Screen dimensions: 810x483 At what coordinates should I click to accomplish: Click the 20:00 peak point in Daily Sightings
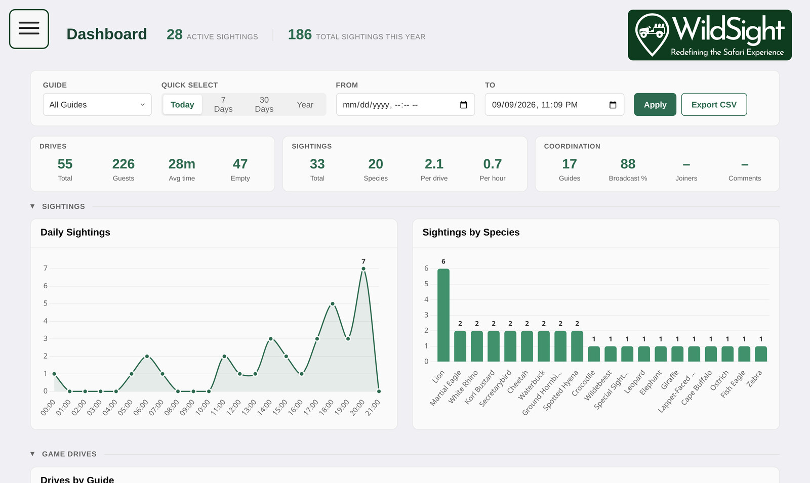(x=363, y=269)
